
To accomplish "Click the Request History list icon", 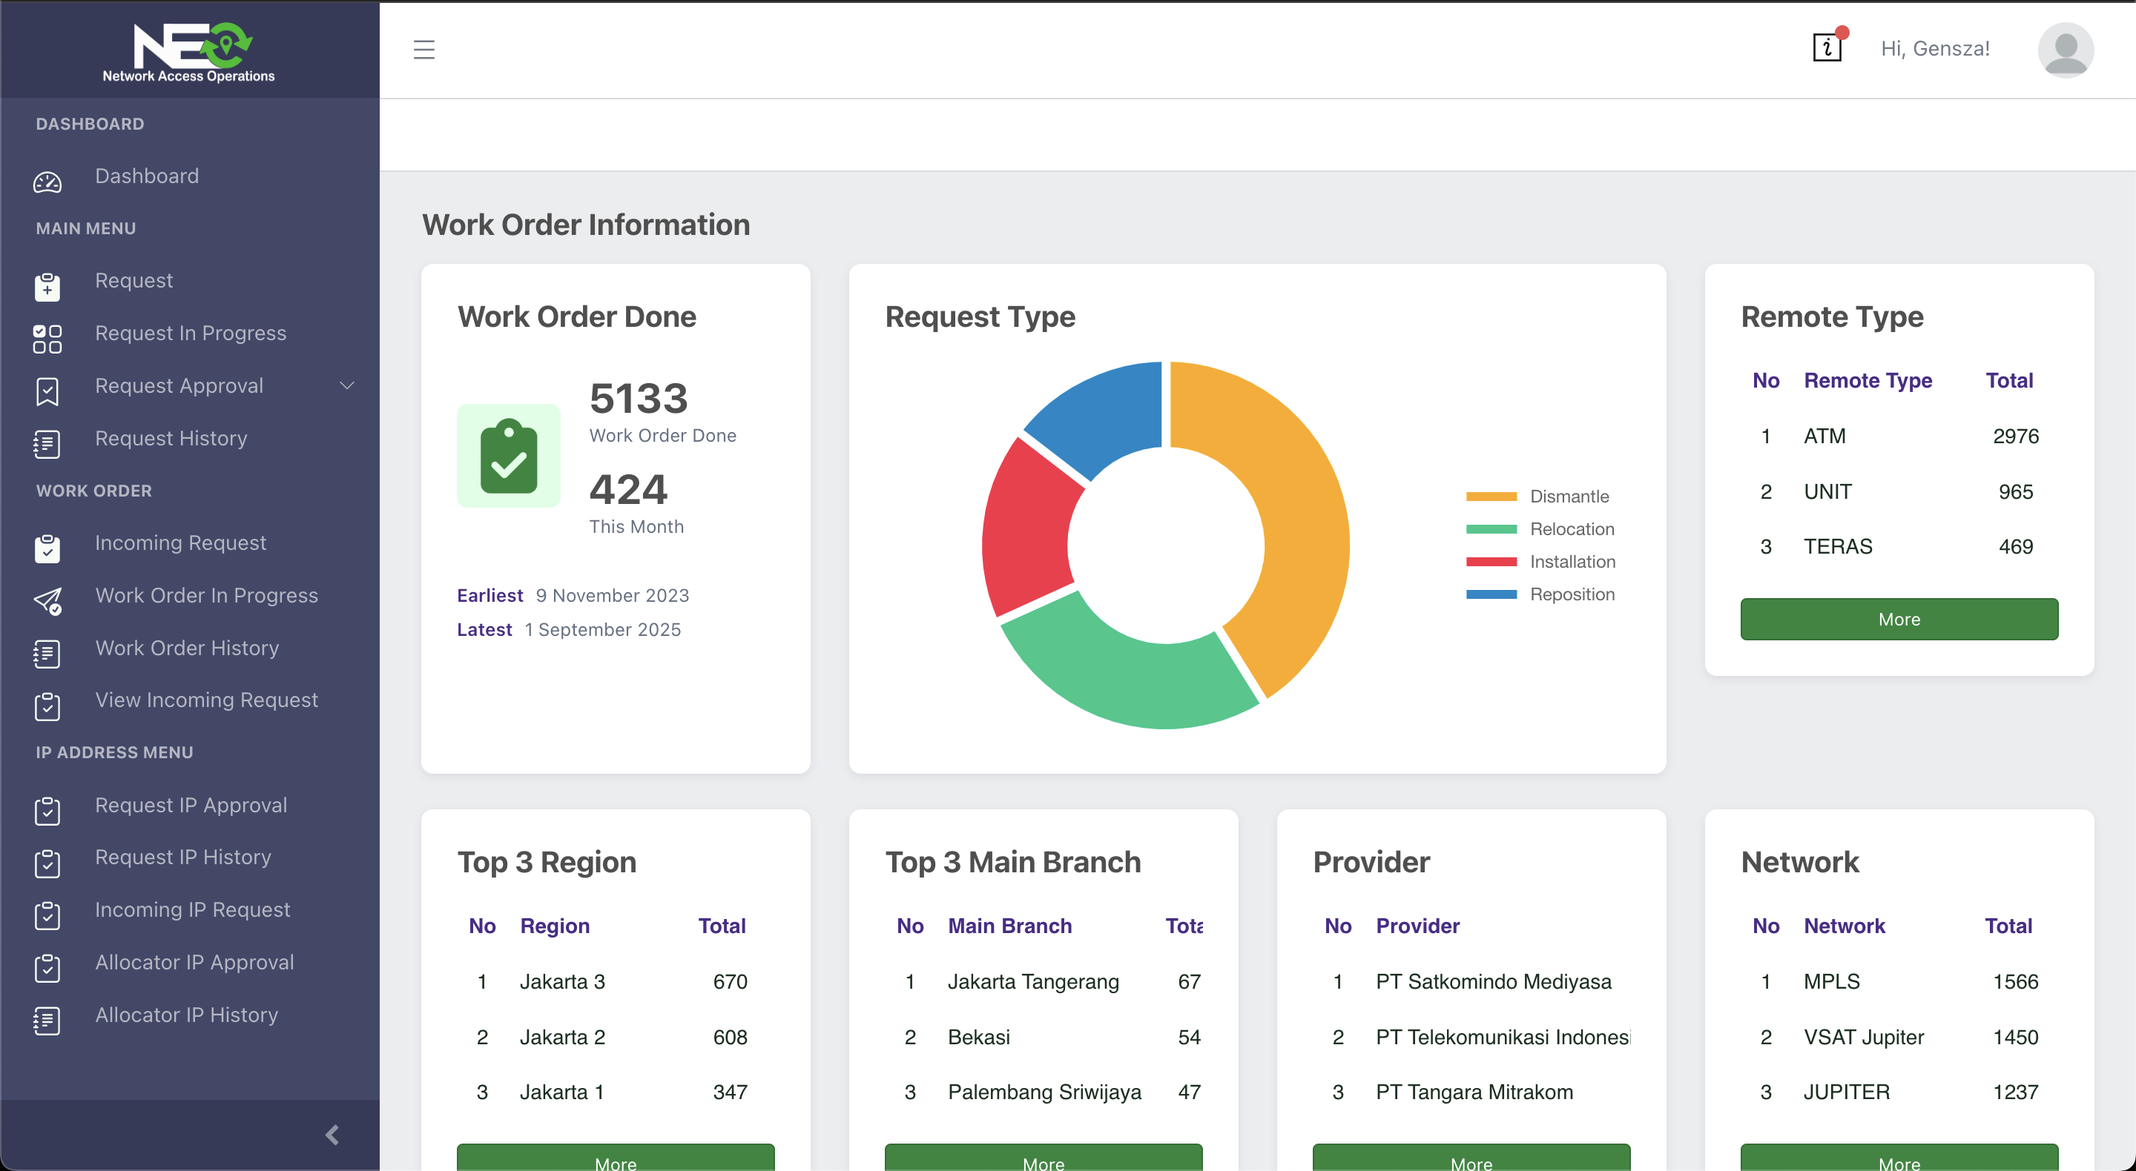I will click(x=47, y=443).
